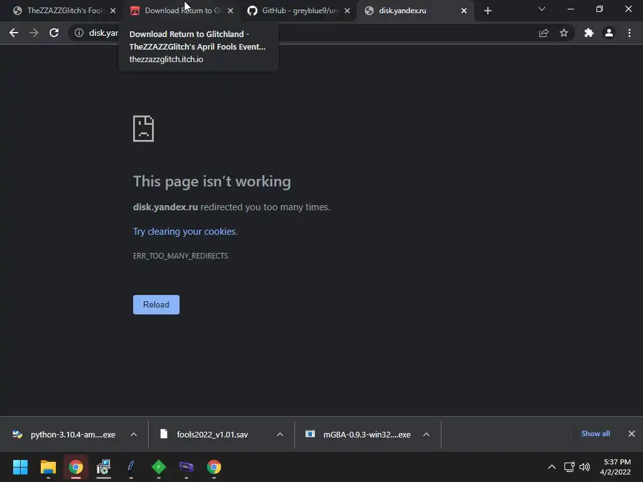Expand options for python-3.10.4 download
The image size is (643, 482).
coord(134,434)
